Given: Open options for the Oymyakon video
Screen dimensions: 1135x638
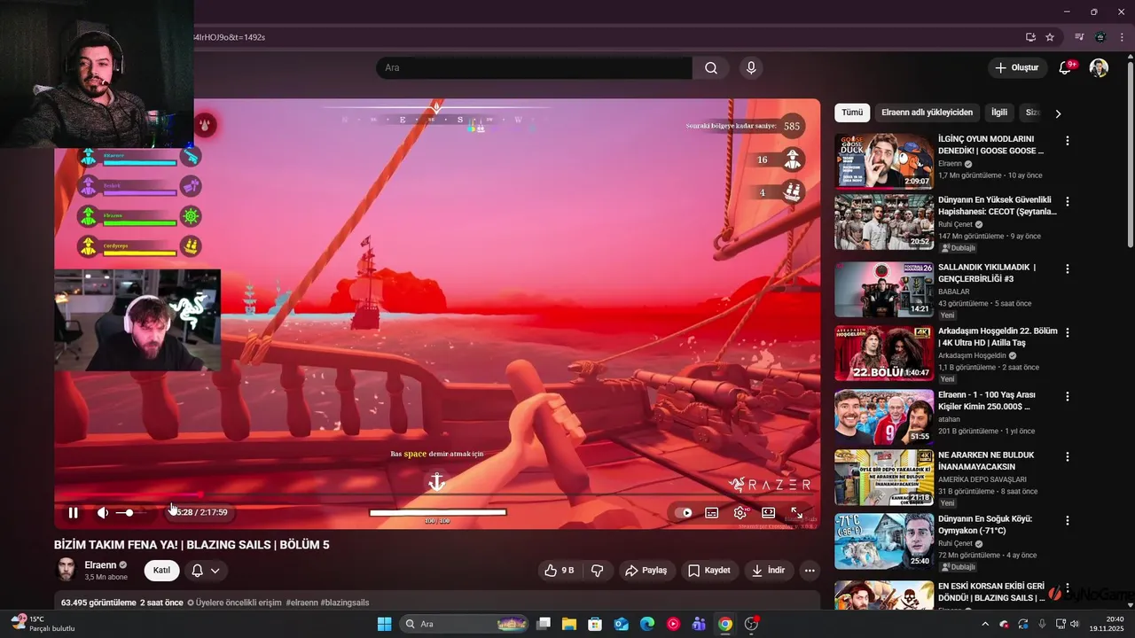Looking at the screenshot, I should click(1068, 520).
